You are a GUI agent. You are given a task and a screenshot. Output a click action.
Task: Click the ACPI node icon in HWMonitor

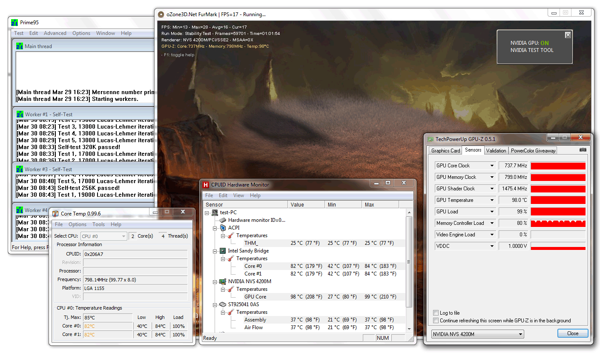pyautogui.click(x=223, y=228)
